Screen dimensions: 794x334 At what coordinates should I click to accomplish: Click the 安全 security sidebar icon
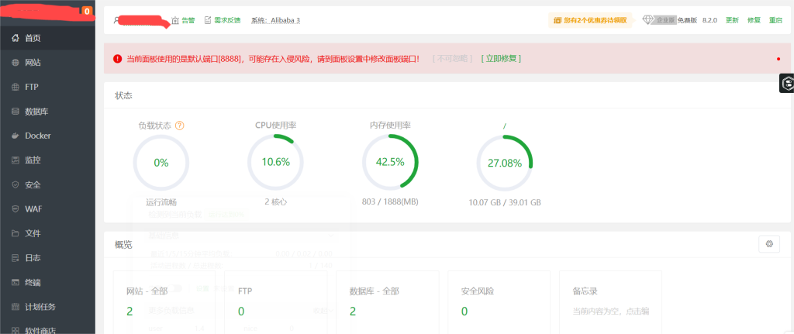(x=16, y=185)
